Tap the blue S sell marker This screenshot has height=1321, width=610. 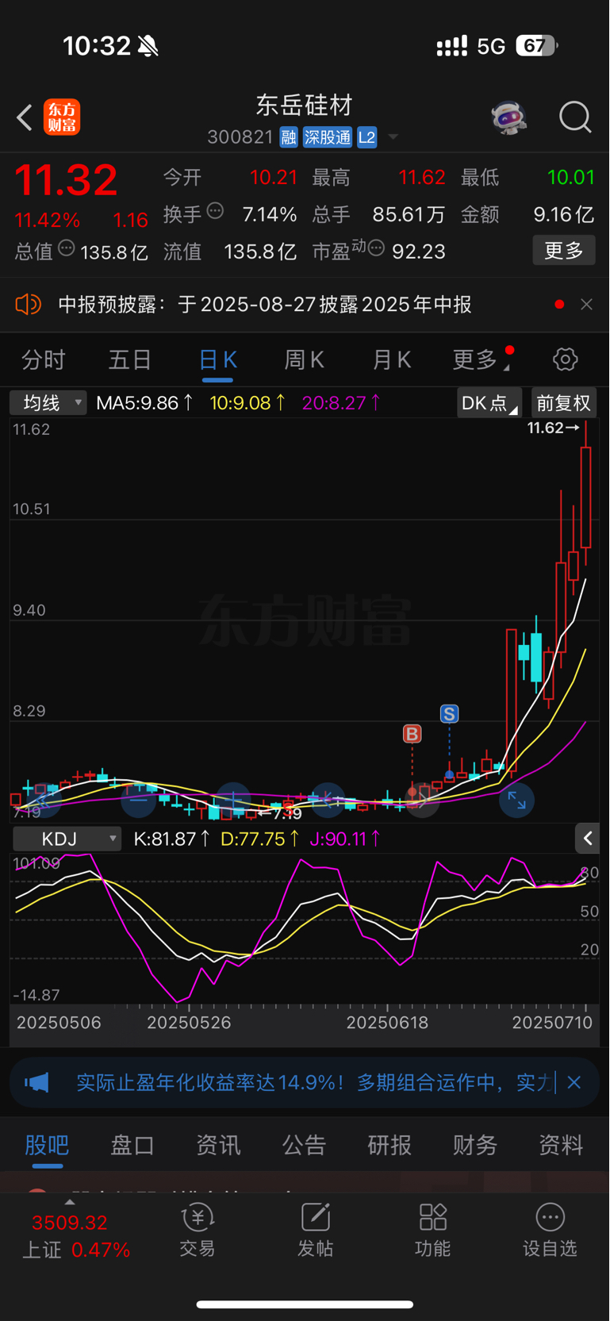pyautogui.click(x=449, y=713)
